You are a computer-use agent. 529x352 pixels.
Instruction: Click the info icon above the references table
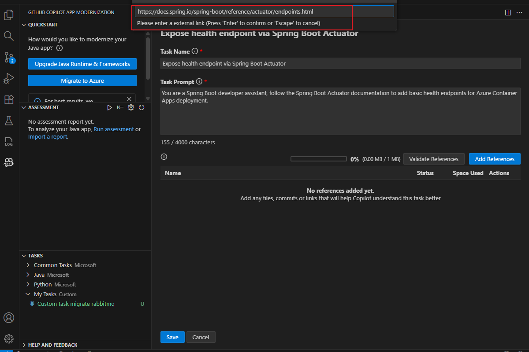(x=164, y=156)
